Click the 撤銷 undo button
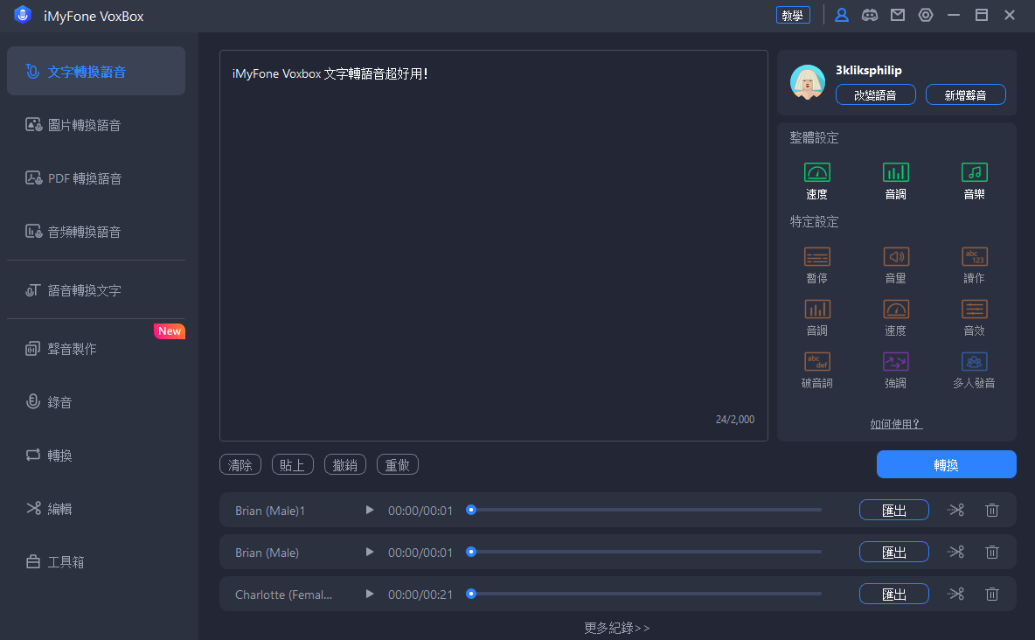 [x=345, y=464]
